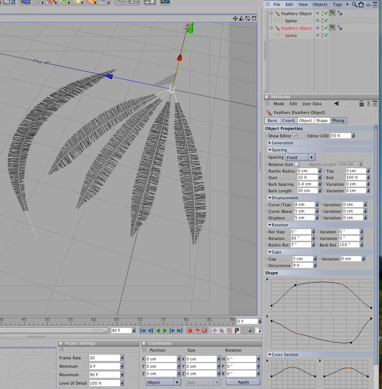The image size is (382, 389).
Task: Go to start of animation
Action: point(143,330)
